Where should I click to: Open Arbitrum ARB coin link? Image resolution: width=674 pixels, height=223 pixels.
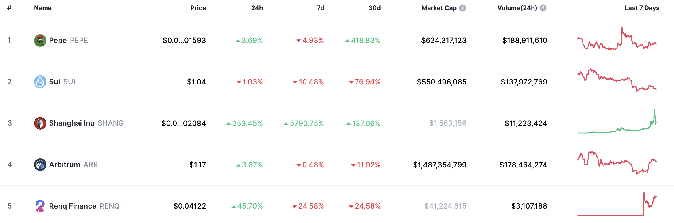[x=73, y=165]
